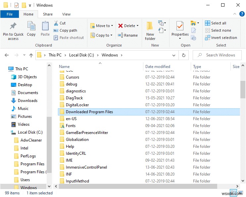Viewport: 246px width, 197px height.
Task: Click the Cut scissors icon
Action: 56,23
